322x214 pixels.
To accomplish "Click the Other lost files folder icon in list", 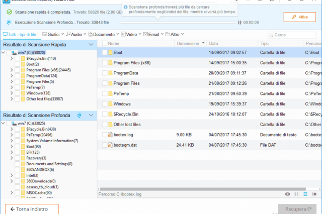I will (x=110, y=124).
